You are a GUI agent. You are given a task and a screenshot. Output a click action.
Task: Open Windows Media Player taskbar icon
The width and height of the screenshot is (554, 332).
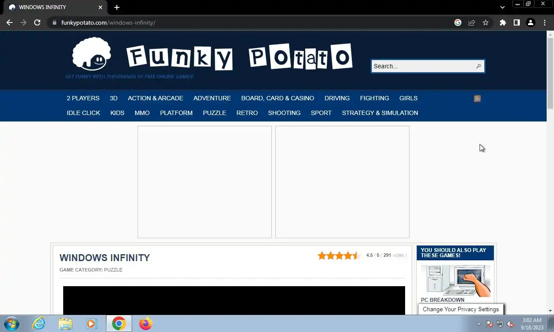92,323
